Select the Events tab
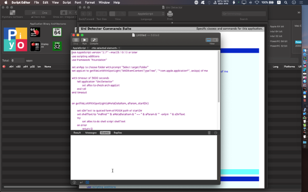308x192 pixels. coord(105,133)
